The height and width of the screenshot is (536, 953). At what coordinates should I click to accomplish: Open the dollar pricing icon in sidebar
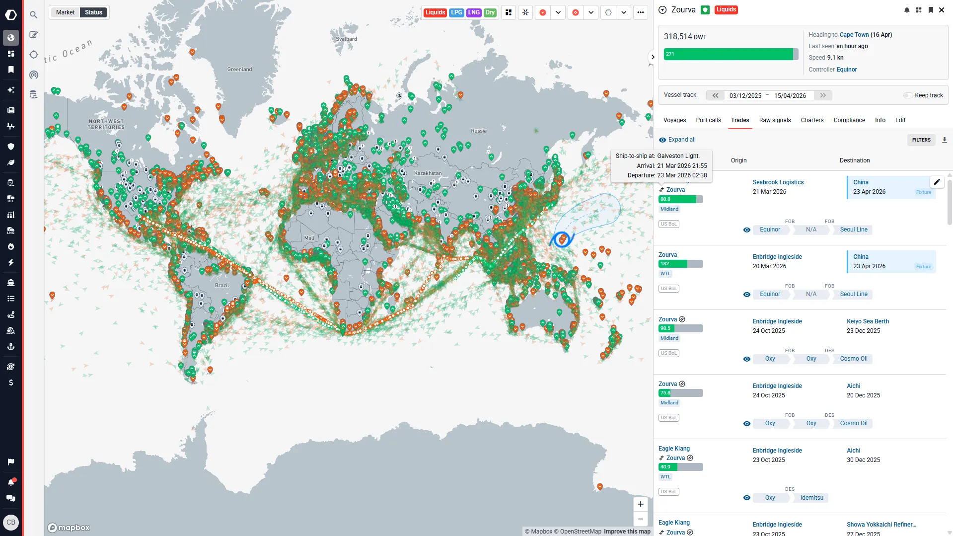pyautogui.click(x=11, y=383)
